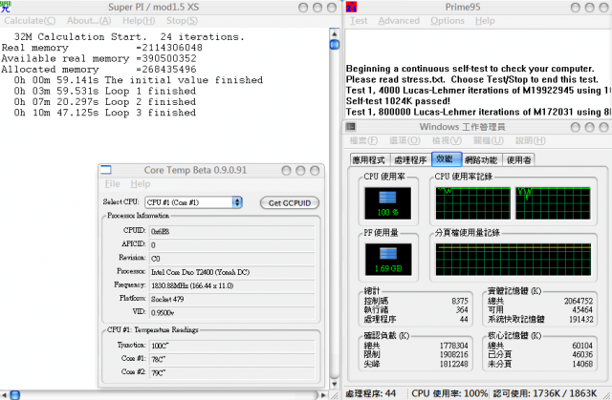Image resolution: width=612 pixels, height=400 pixels.
Task: Open the Stop(S) menu in Super PI
Action: [182, 21]
